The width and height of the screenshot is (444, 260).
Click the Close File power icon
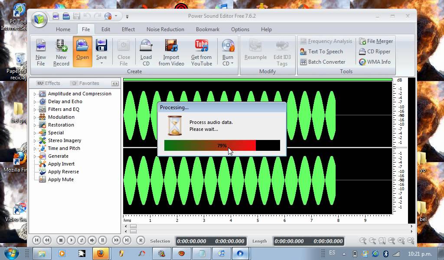click(x=124, y=45)
